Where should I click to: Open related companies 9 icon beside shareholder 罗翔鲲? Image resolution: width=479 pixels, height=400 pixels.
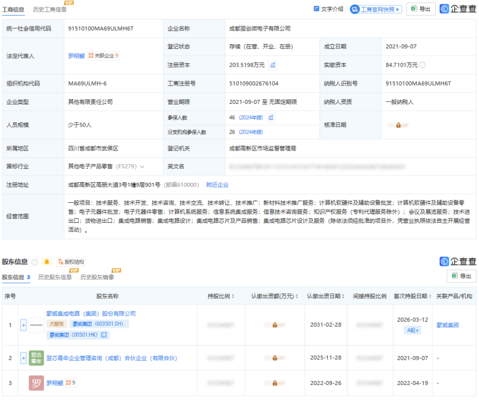click(x=70, y=383)
